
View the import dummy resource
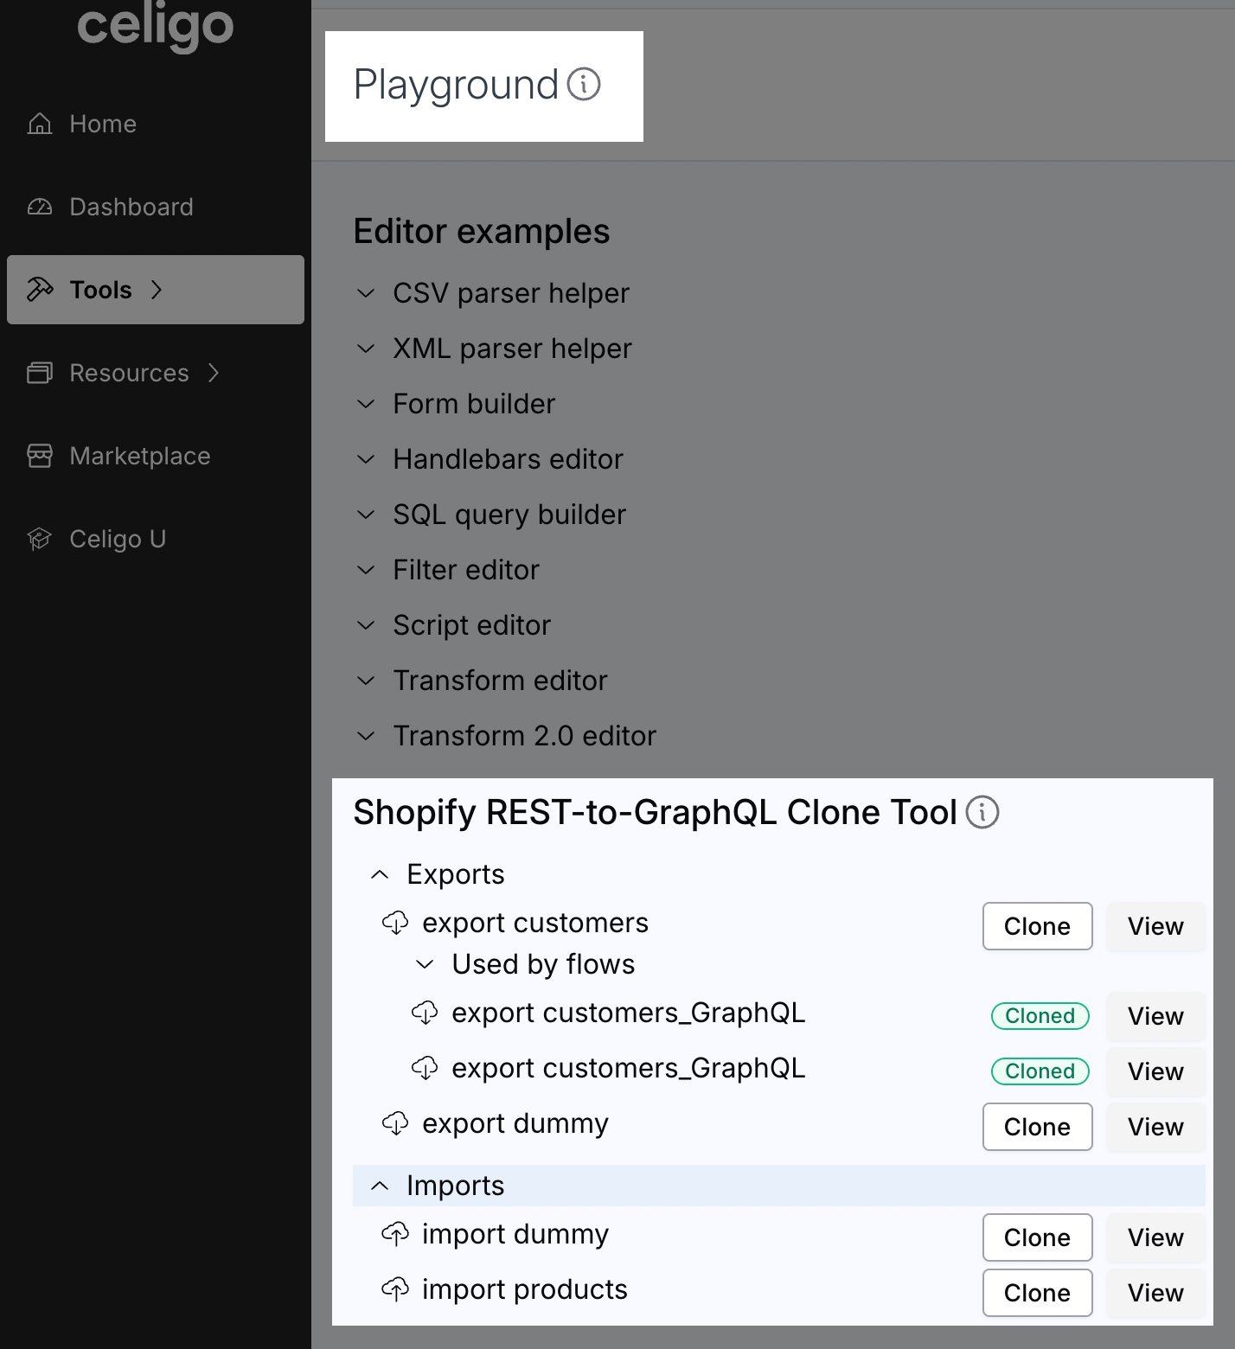tap(1155, 1237)
